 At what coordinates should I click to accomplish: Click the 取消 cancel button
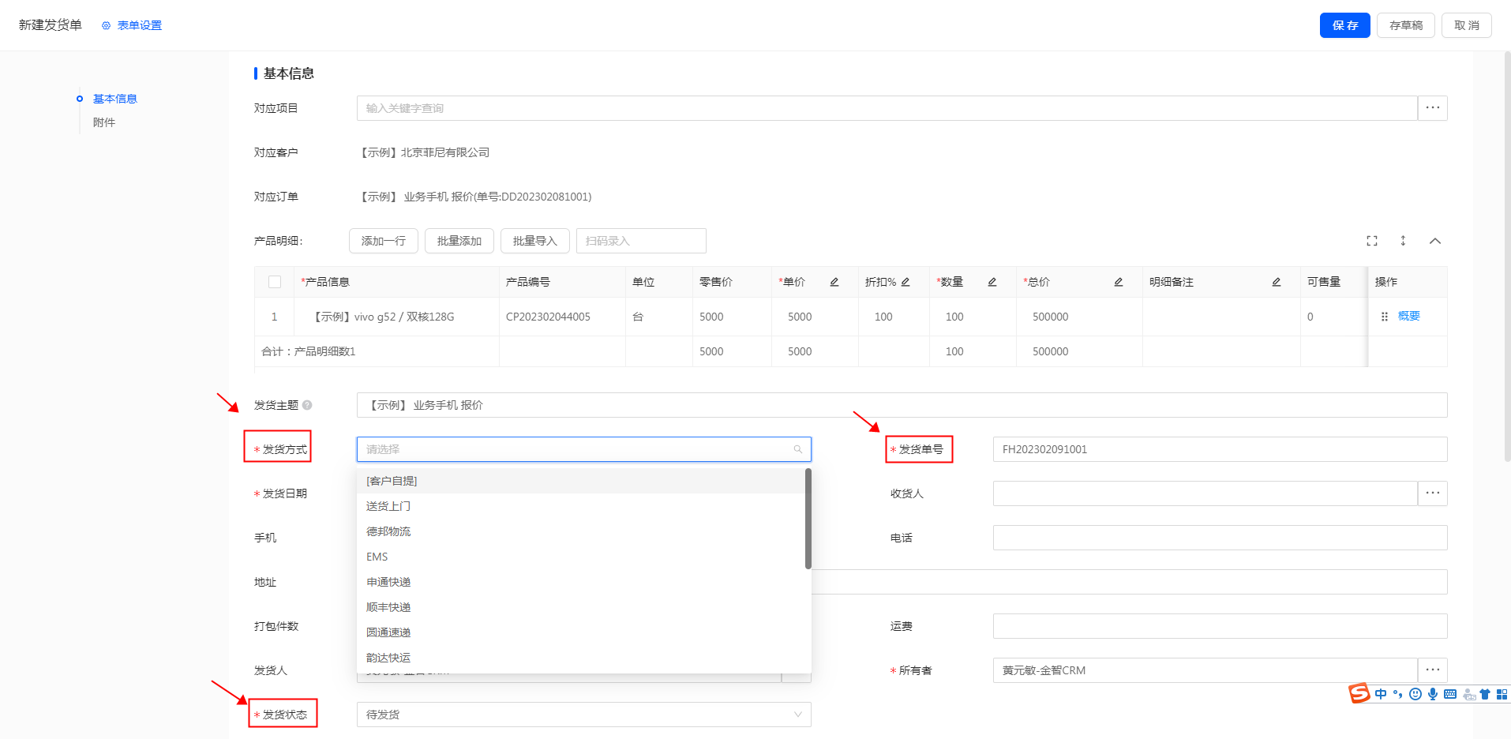[x=1466, y=25]
